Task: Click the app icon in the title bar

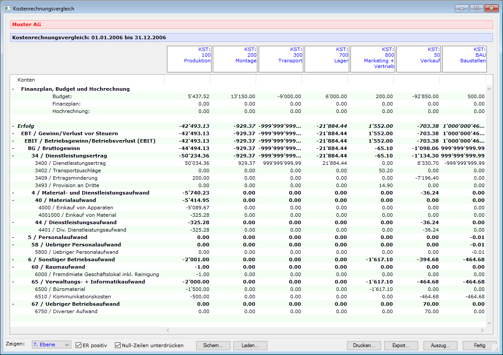Action: pos(7,8)
